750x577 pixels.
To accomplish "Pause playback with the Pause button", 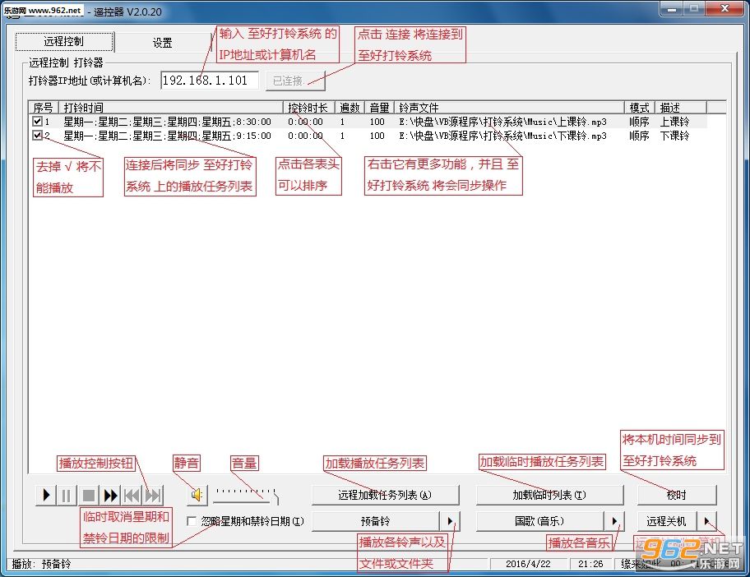I will pyautogui.click(x=67, y=496).
